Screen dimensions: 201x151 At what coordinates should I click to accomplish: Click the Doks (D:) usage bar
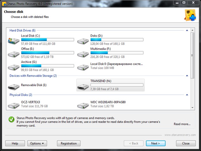pos(117,40)
